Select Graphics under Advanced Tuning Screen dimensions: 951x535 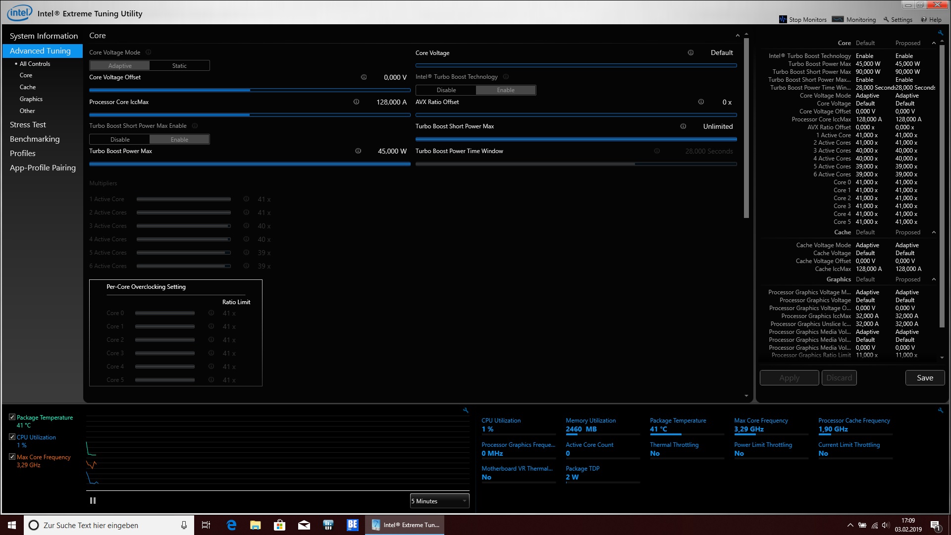(x=31, y=99)
